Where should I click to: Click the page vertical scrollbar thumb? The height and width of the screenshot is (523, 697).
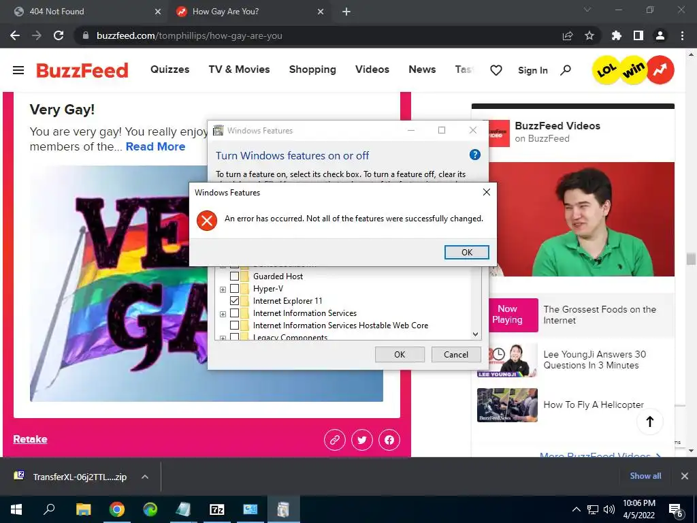691,259
